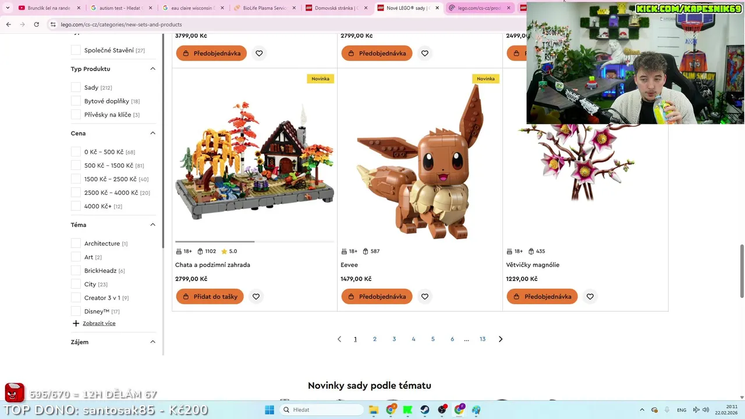Check the City theme filter
This screenshot has height=419, width=745.
click(76, 284)
